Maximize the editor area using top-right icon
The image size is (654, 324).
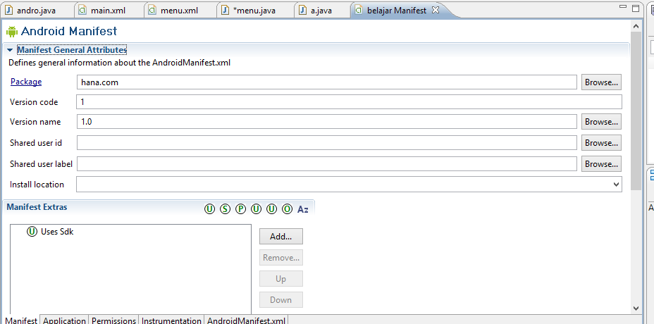[x=636, y=8]
